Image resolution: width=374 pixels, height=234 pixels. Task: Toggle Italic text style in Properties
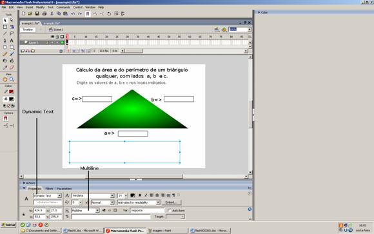146,195
